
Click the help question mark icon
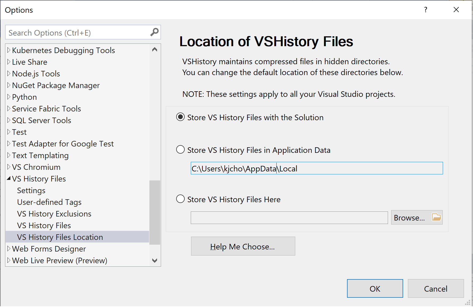[x=425, y=10]
